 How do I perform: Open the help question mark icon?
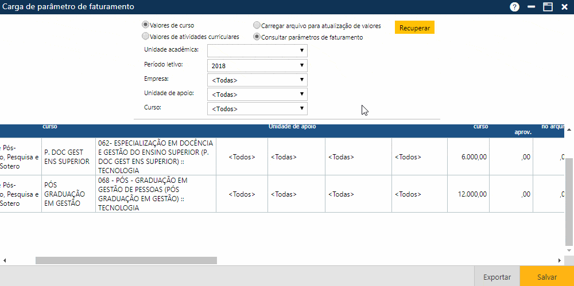(514, 7)
